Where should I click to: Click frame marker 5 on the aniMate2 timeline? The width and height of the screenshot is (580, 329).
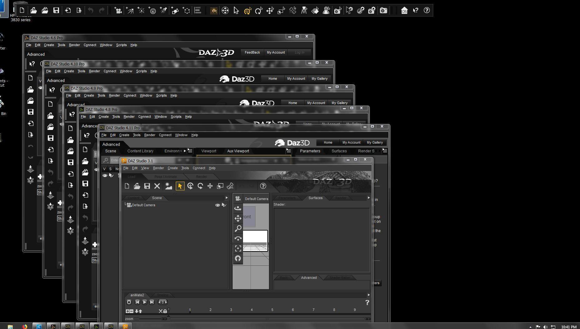tap(272, 310)
